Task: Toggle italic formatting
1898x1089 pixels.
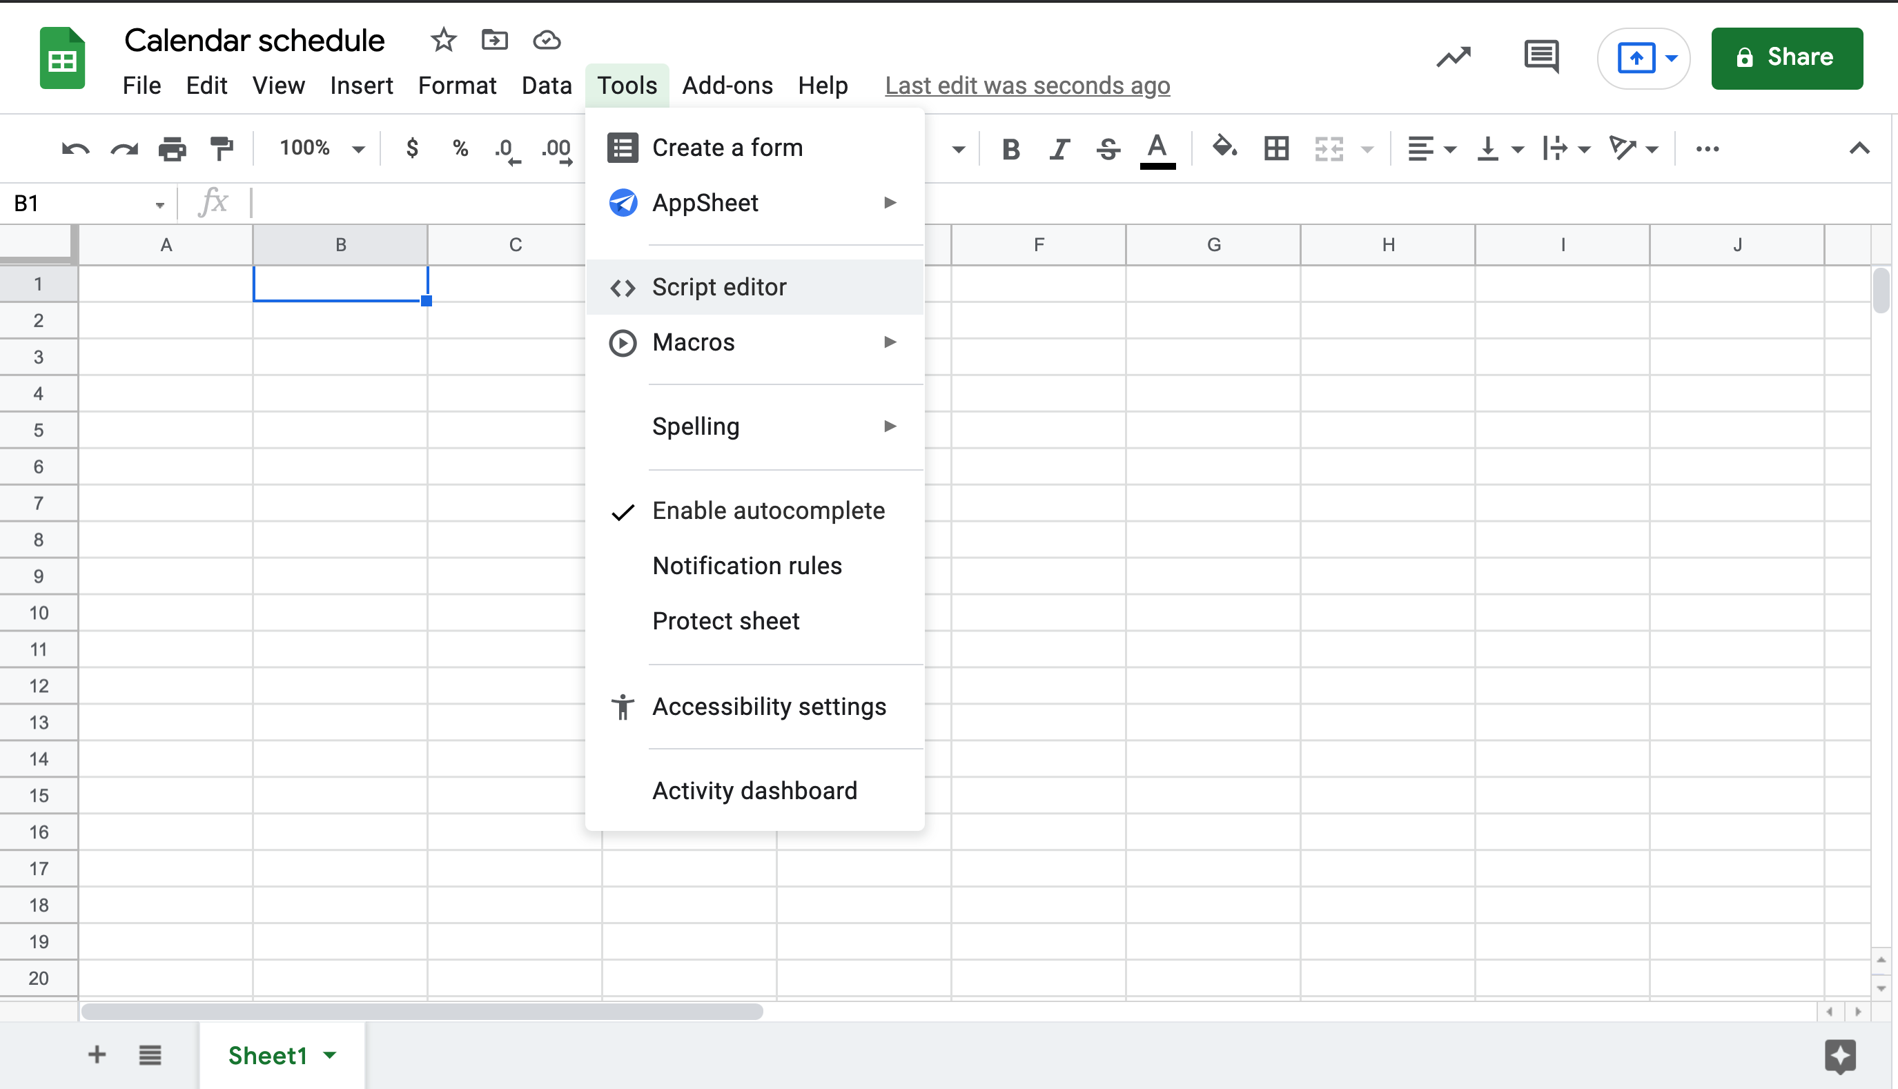Action: (x=1059, y=148)
